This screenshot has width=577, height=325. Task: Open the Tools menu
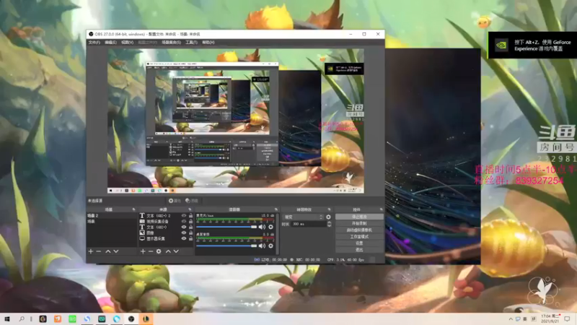pyautogui.click(x=191, y=43)
